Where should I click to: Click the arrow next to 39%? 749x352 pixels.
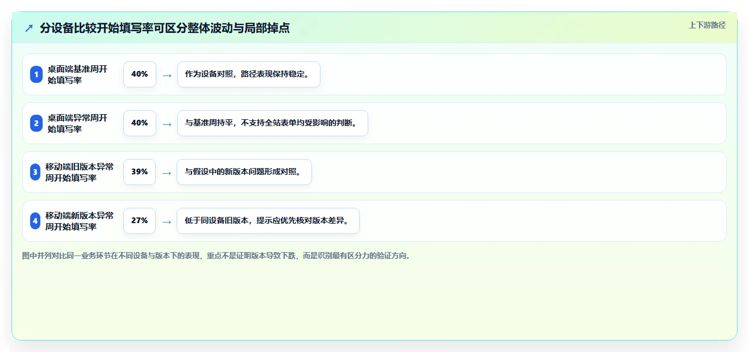[x=167, y=173]
